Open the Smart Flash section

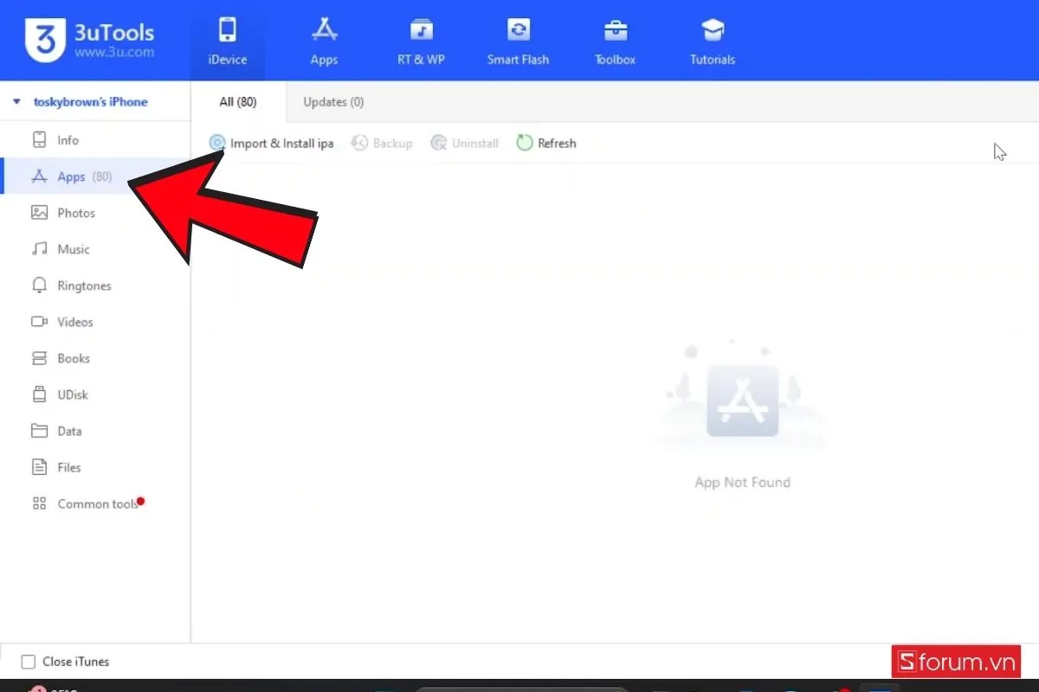pos(518,41)
